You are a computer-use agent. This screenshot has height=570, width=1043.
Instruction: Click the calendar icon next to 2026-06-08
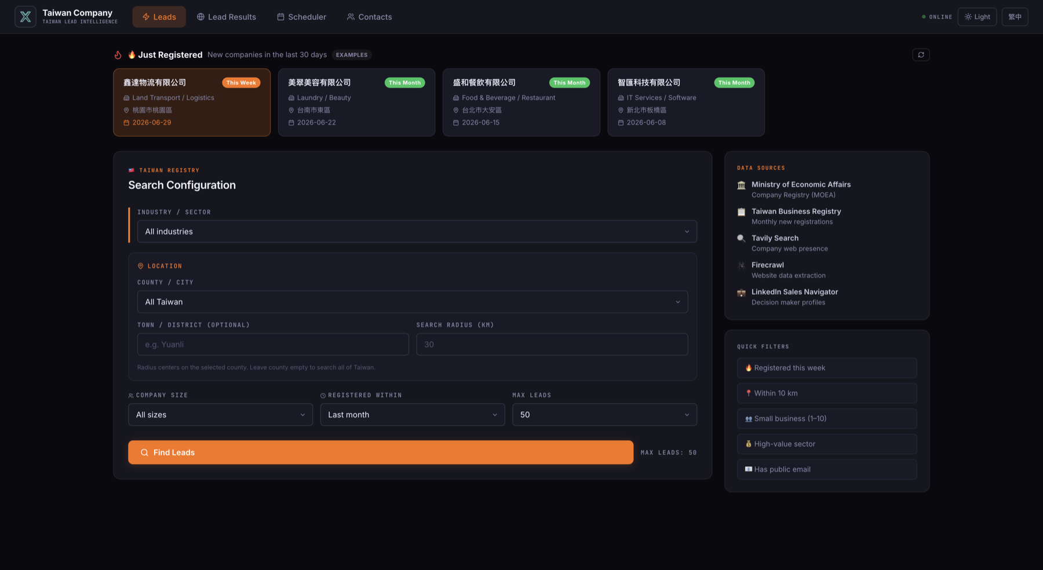point(621,123)
